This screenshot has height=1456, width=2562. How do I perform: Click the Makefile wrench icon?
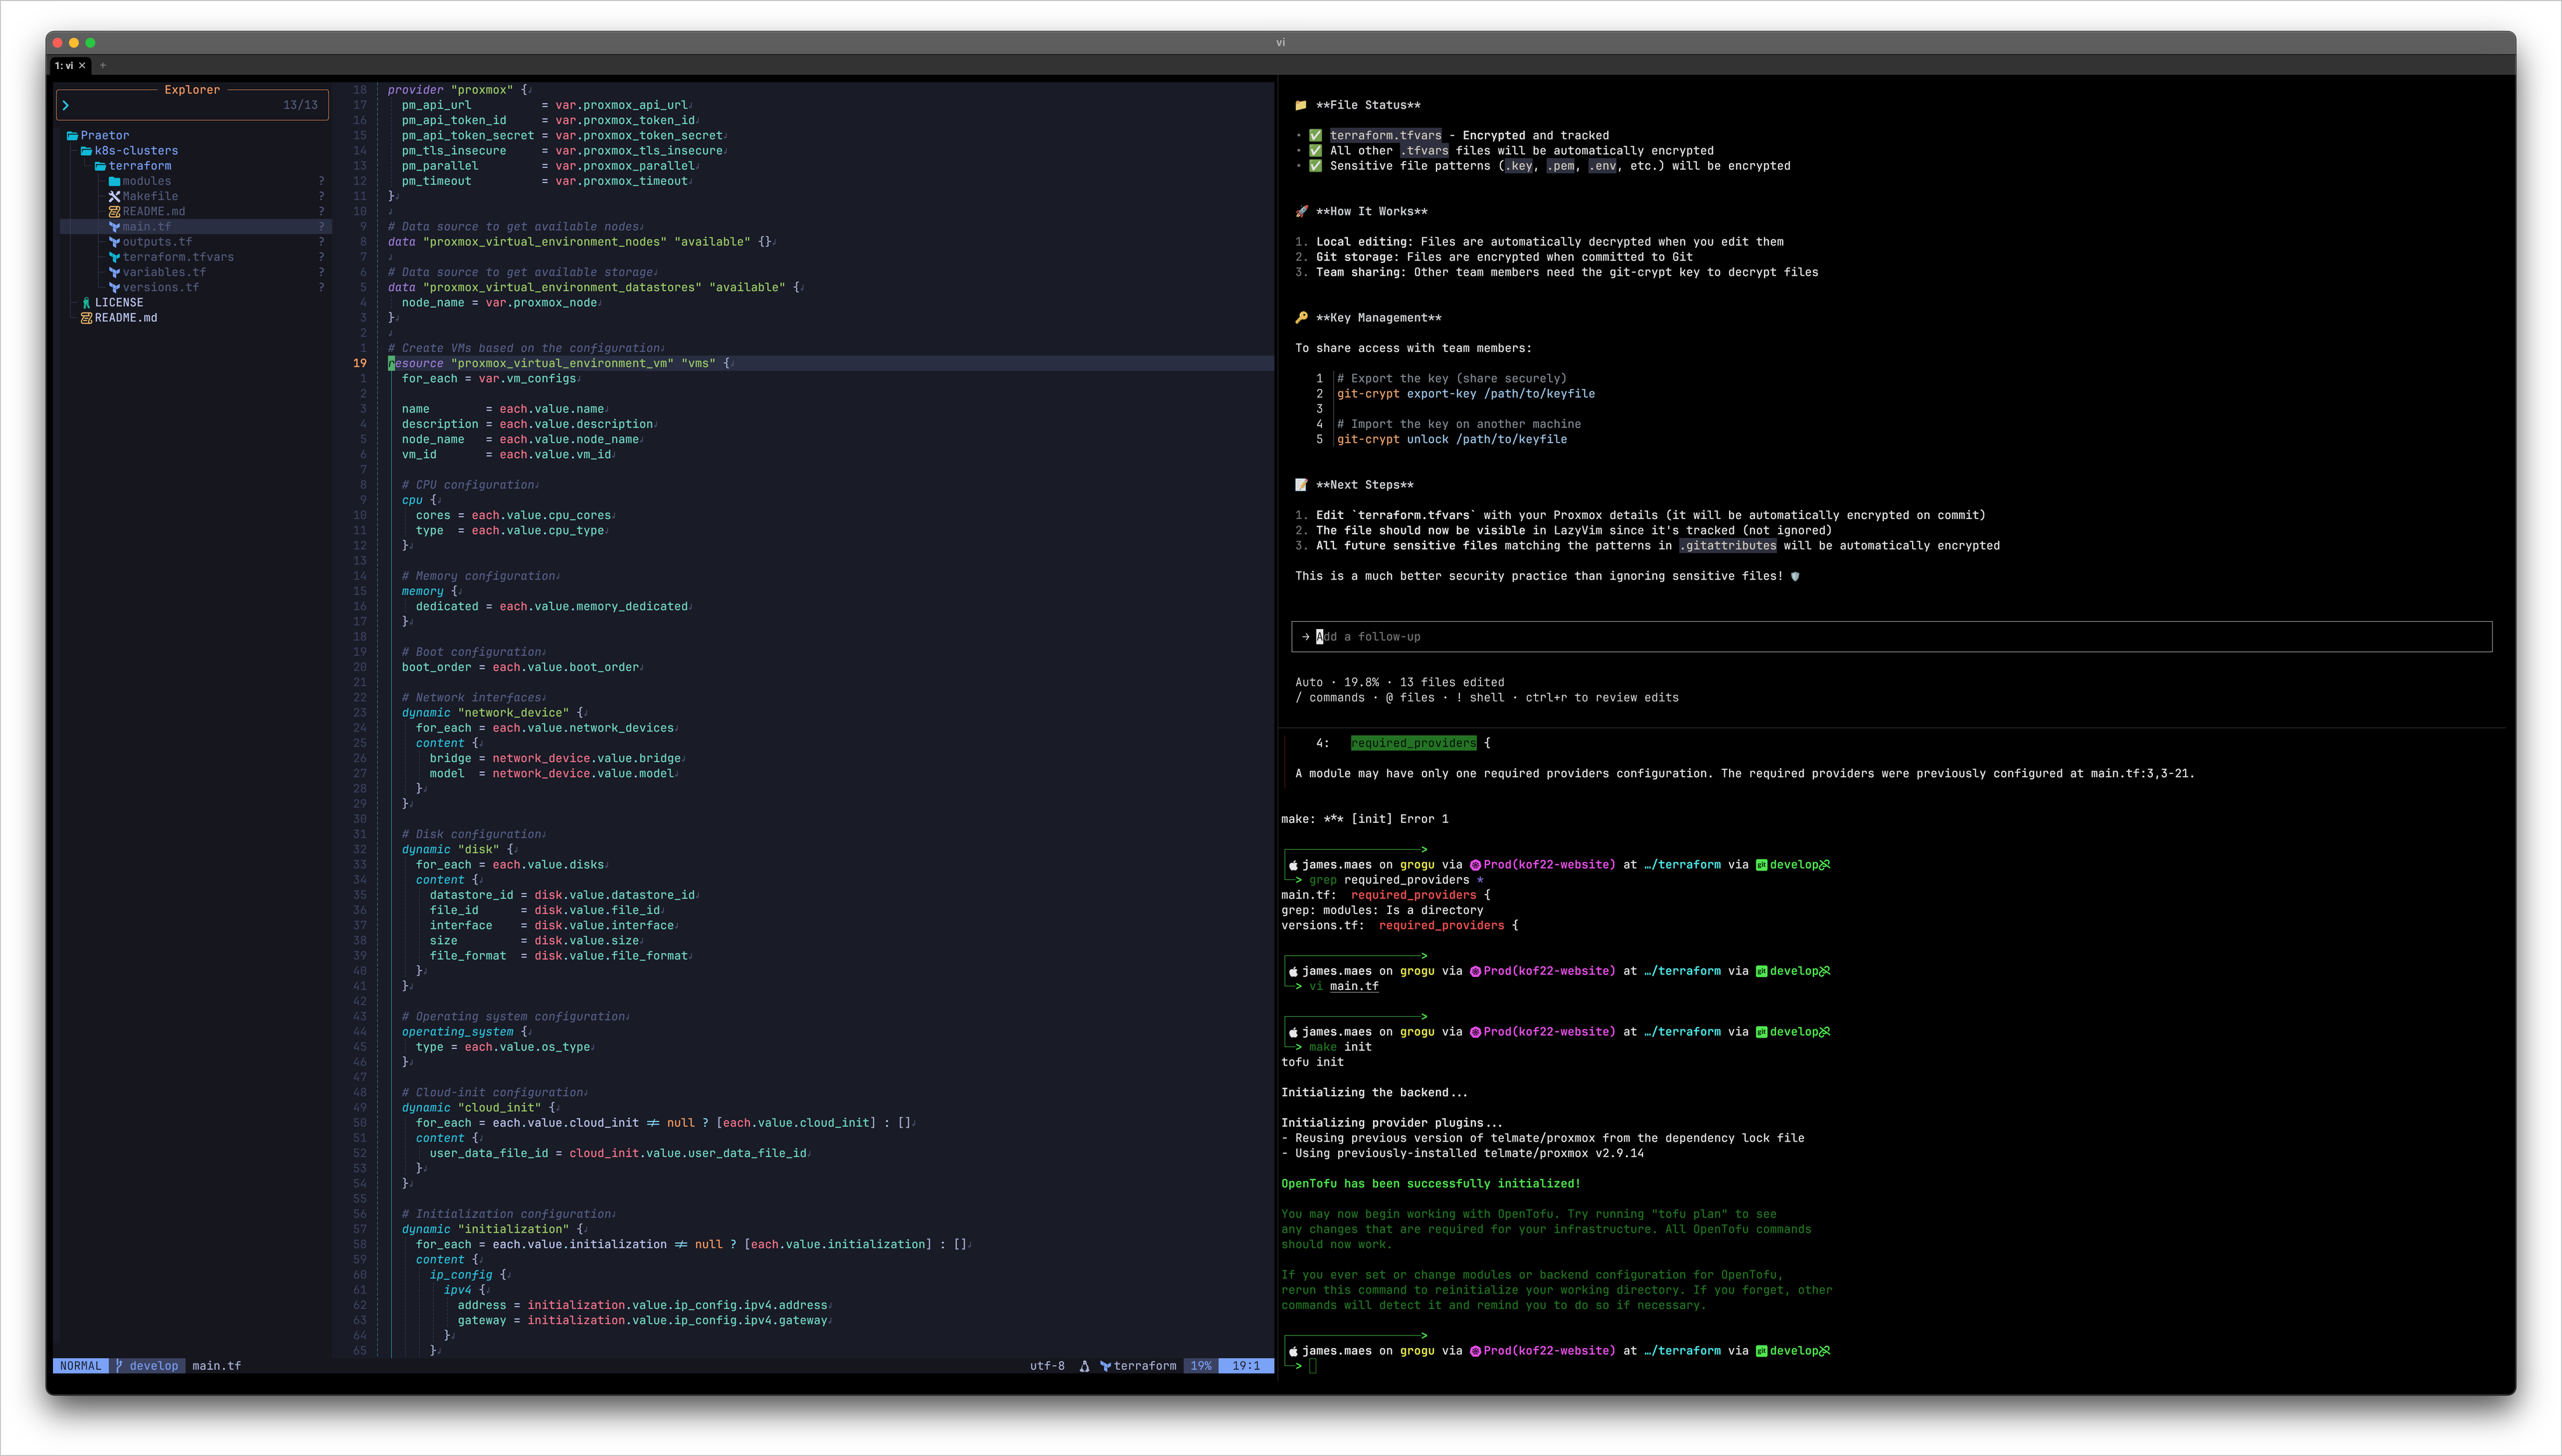[114, 196]
